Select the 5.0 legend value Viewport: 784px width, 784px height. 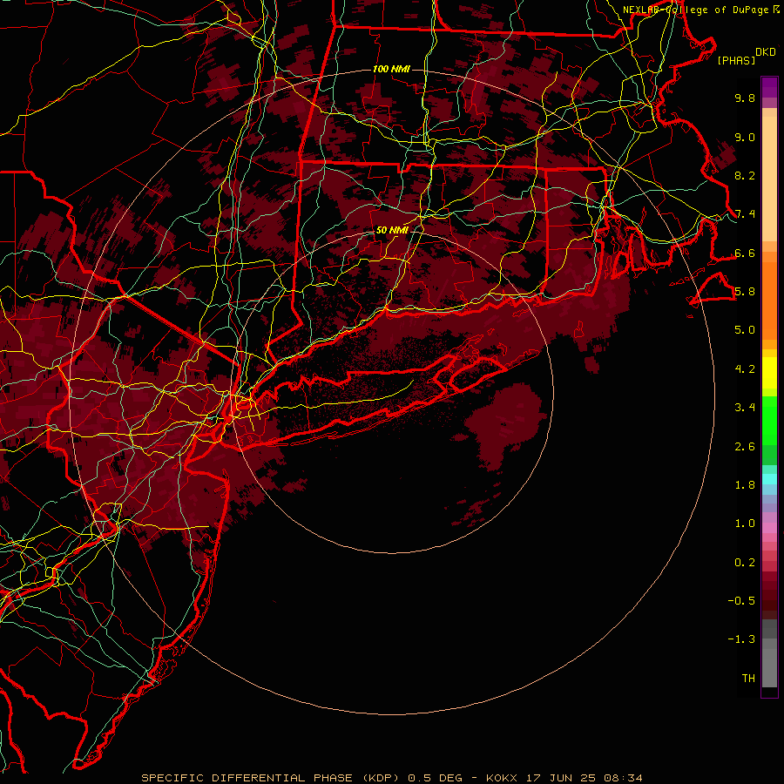[745, 330]
